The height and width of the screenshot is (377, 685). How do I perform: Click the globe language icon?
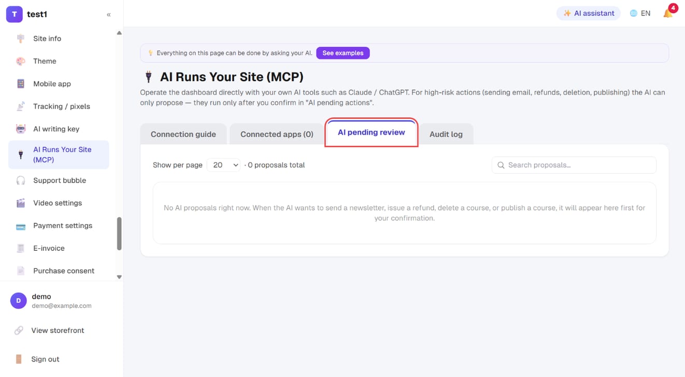pos(633,13)
